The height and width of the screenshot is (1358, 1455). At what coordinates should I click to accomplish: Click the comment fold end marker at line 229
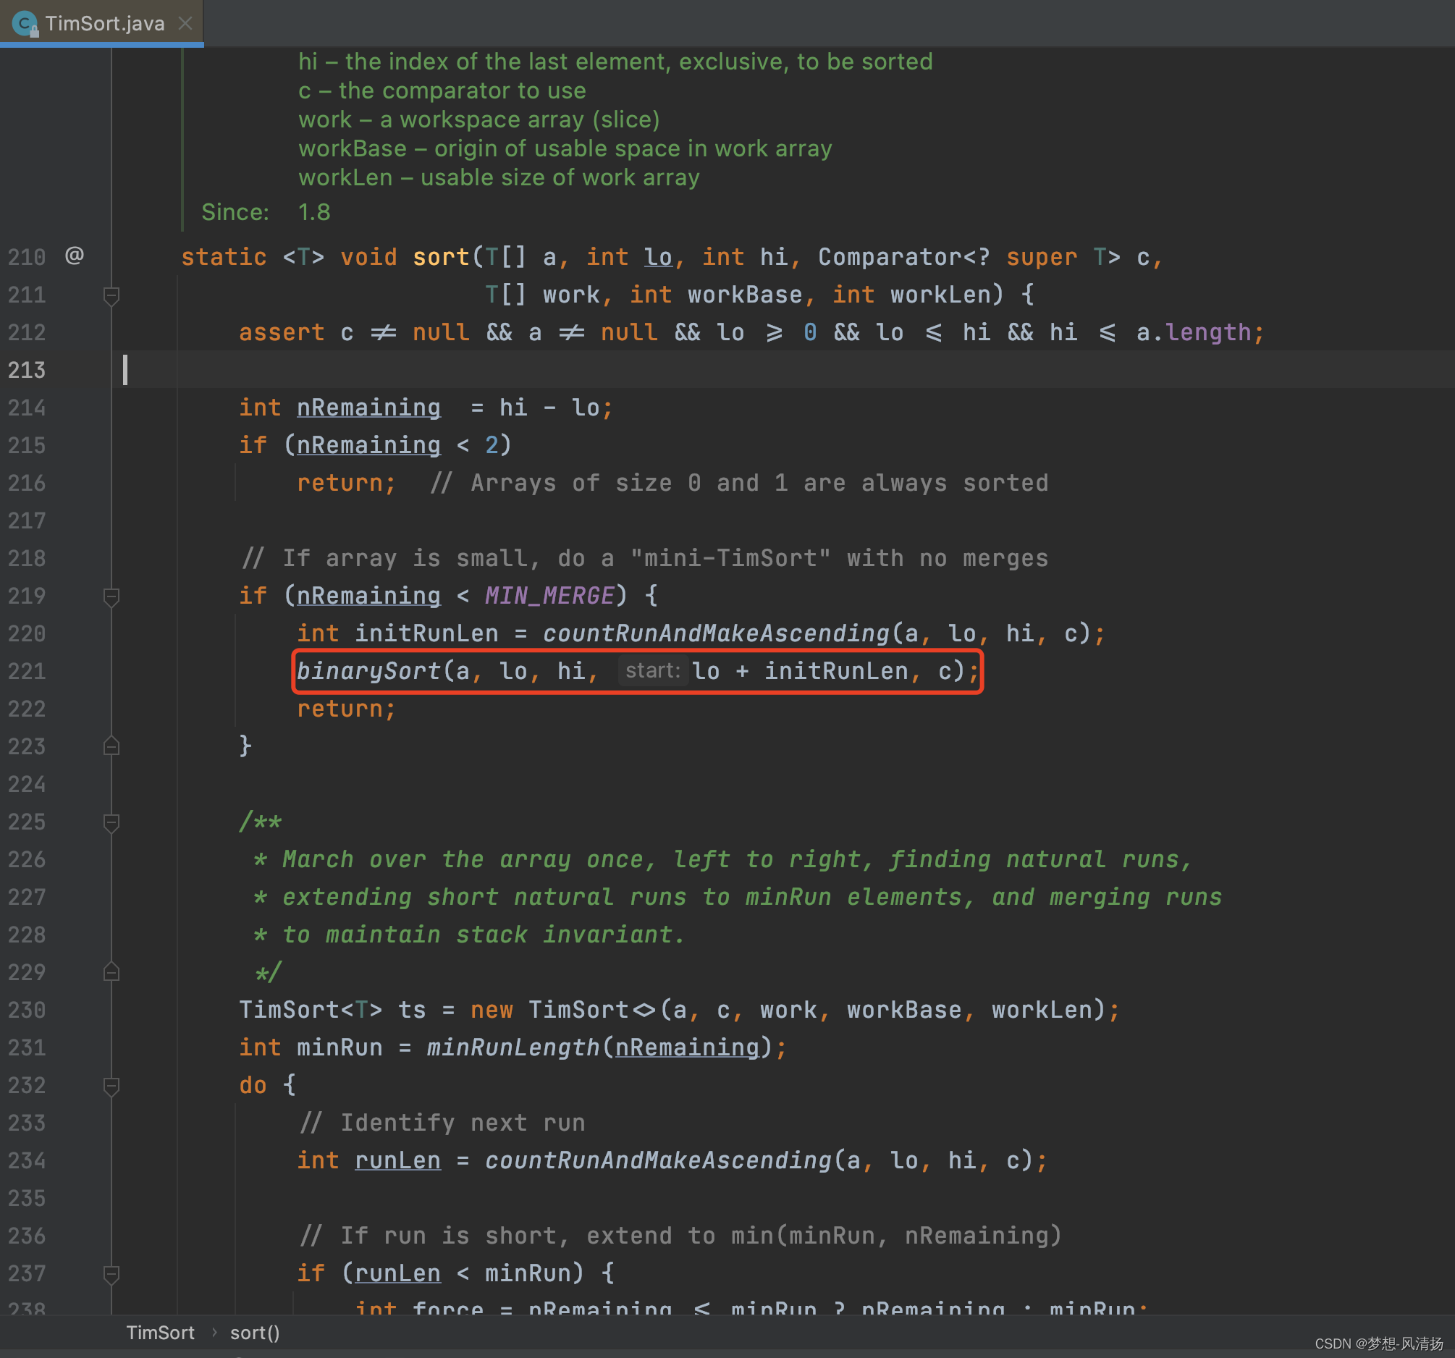pyautogui.click(x=111, y=972)
